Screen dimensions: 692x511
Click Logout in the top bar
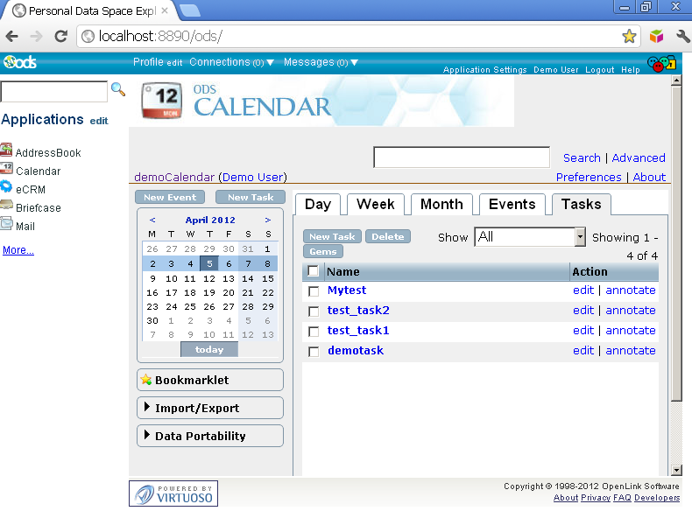599,70
